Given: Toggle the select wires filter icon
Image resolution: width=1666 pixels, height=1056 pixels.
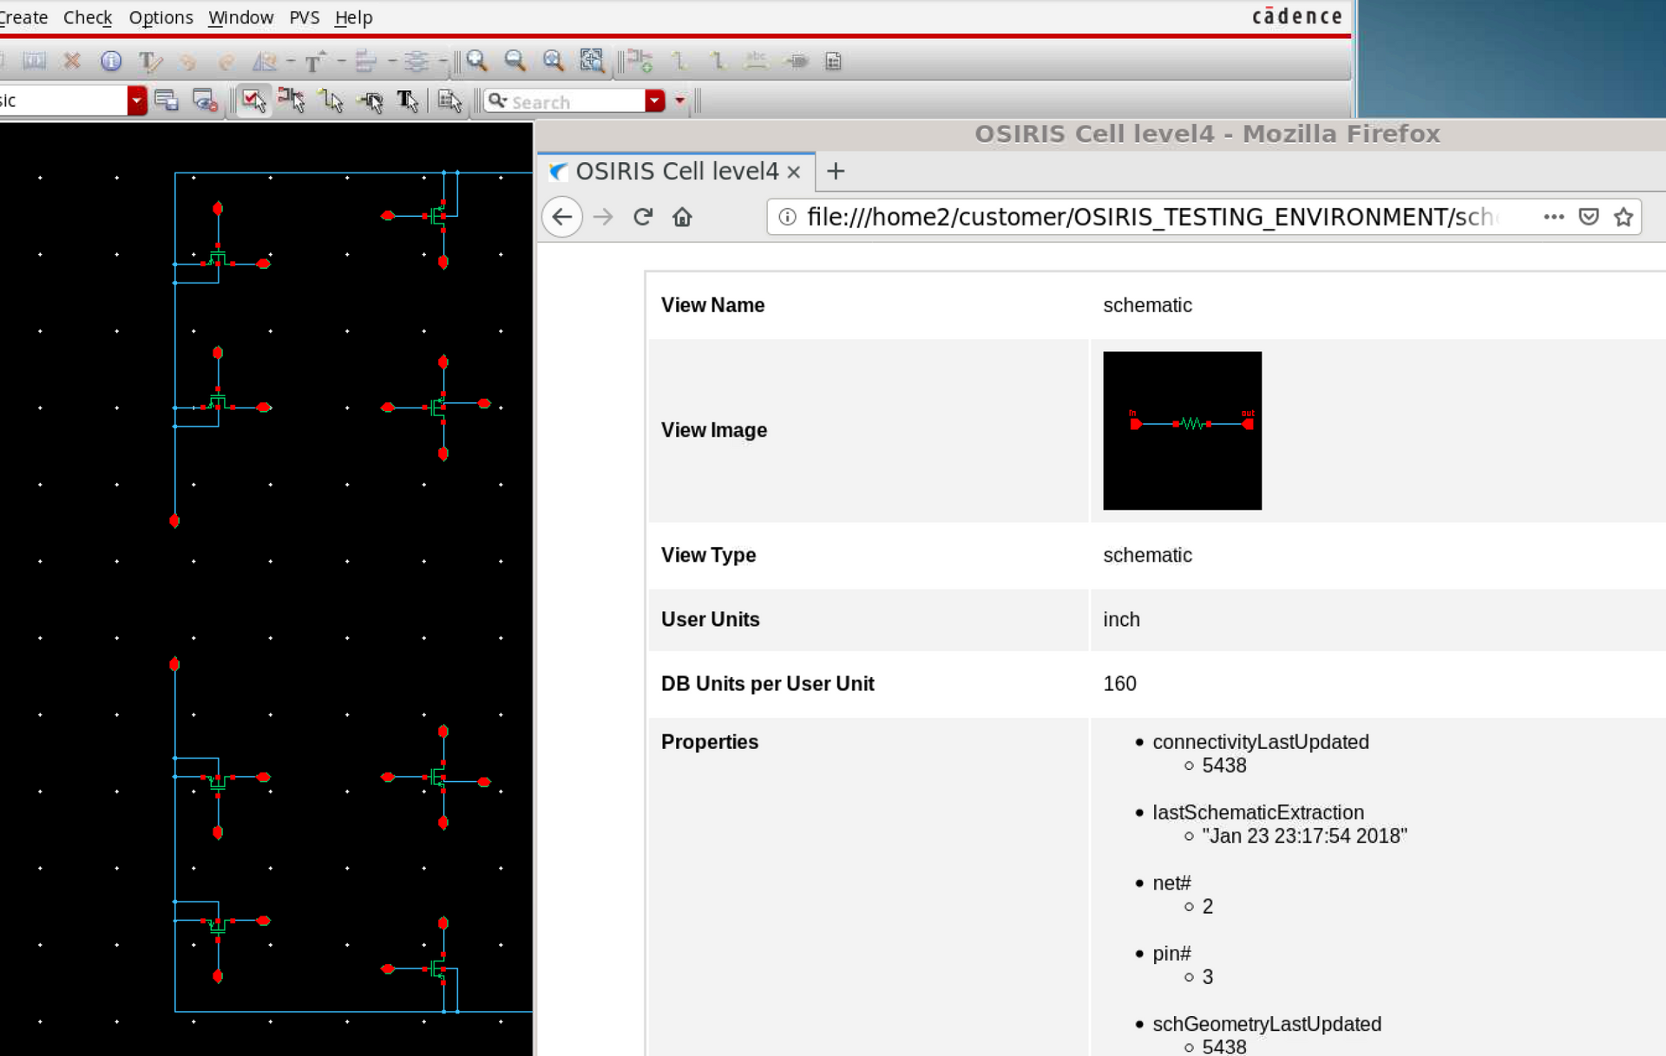Looking at the screenshot, I should tap(331, 101).
